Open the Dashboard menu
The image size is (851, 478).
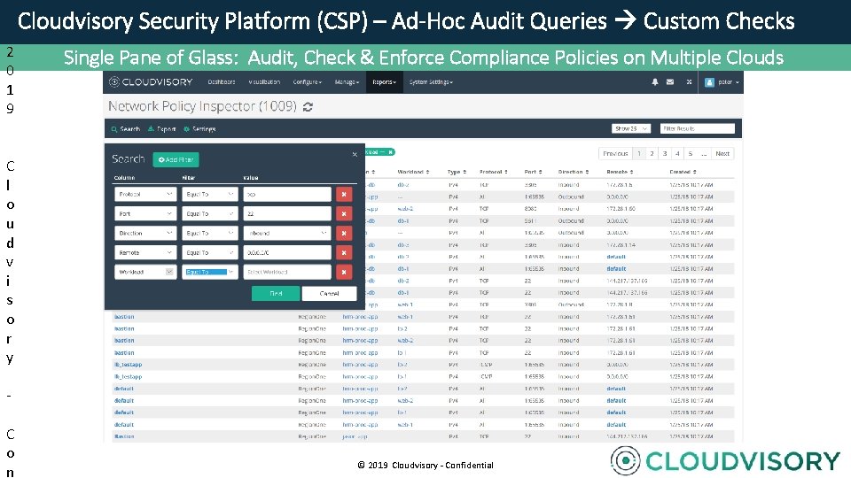222,81
